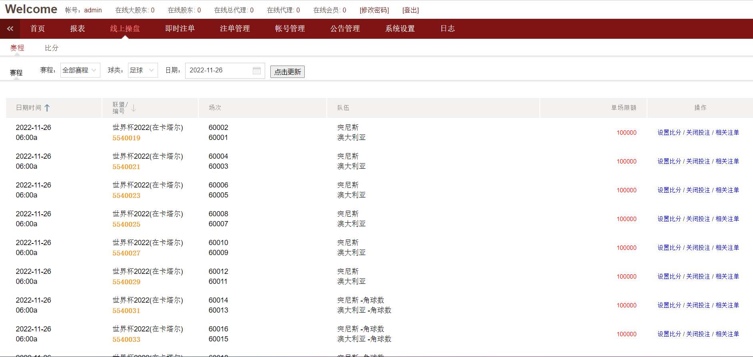Log out via 登出 link

coord(410,10)
